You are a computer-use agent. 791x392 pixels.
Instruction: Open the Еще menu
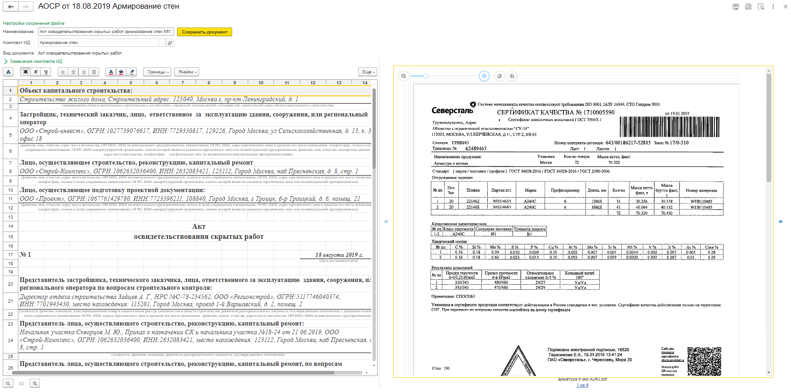tap(368, 72)
